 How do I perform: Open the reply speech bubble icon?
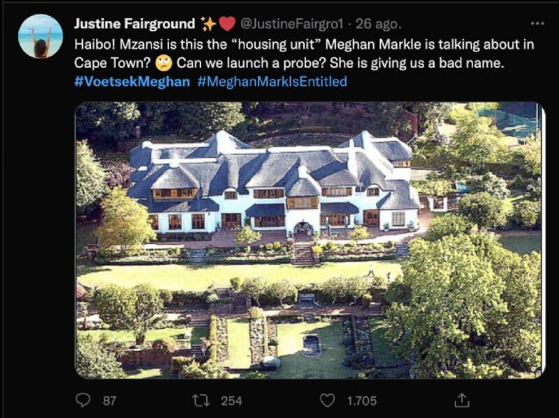click(84, 401)
